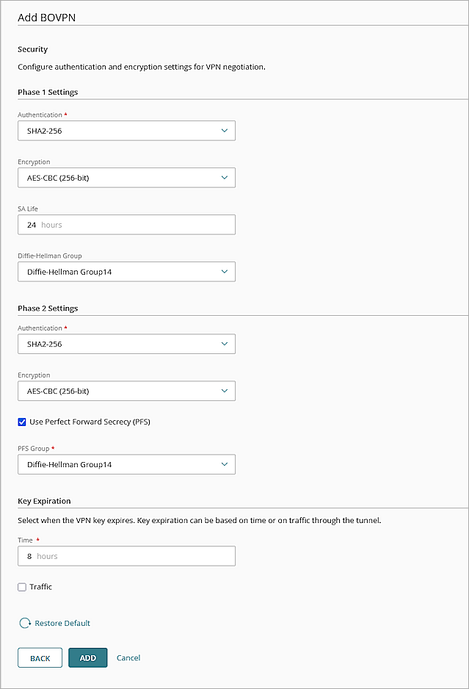Click the ADD button

point(87,657)
